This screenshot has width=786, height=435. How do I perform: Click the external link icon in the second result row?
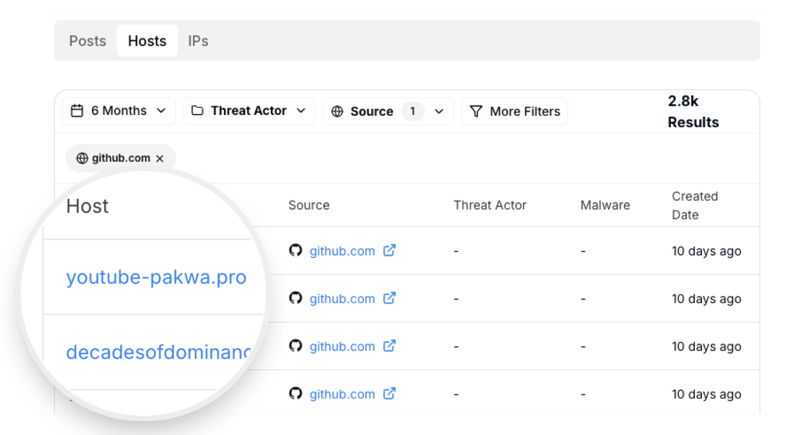point(390,298)
